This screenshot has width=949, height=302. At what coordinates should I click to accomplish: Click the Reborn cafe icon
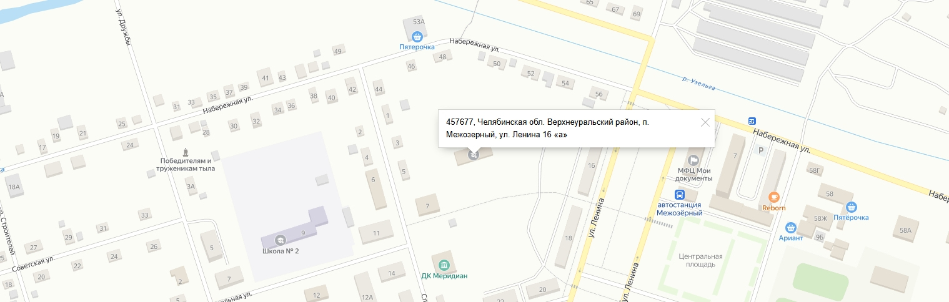point(773,197)
